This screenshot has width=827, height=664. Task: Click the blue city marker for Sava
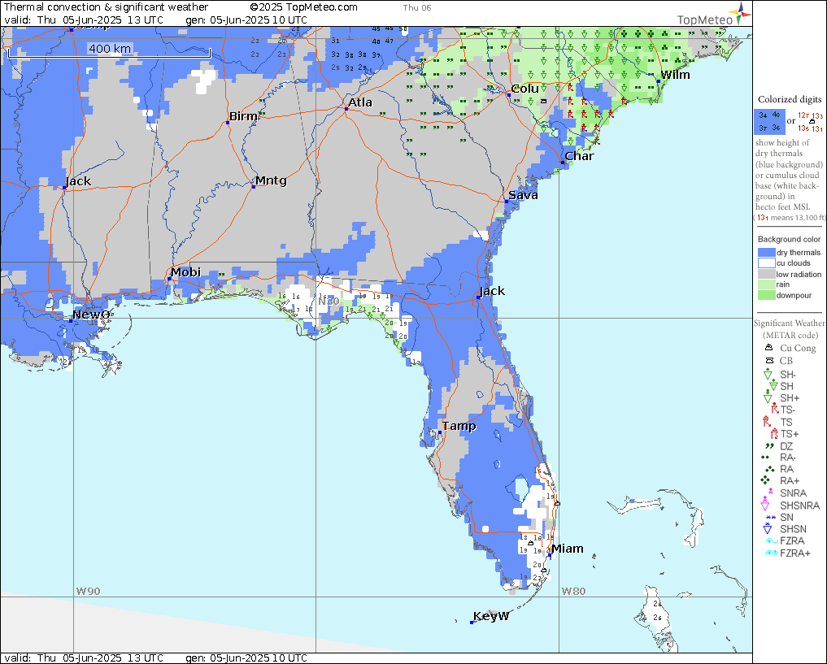pyautogui.click(x=507, y=202)
